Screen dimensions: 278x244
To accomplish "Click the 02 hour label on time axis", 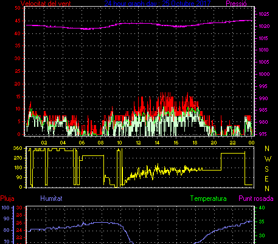I will click(x=44, y=143).
